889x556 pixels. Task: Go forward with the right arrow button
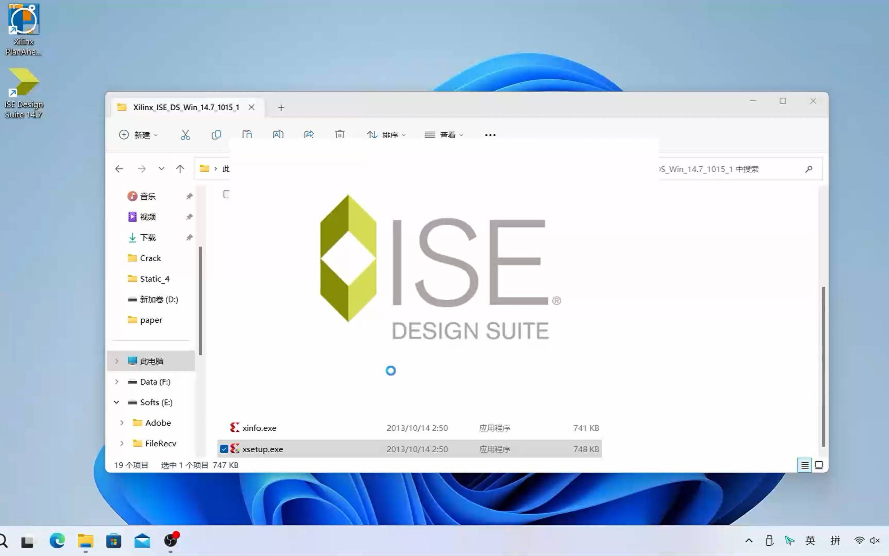142,169
